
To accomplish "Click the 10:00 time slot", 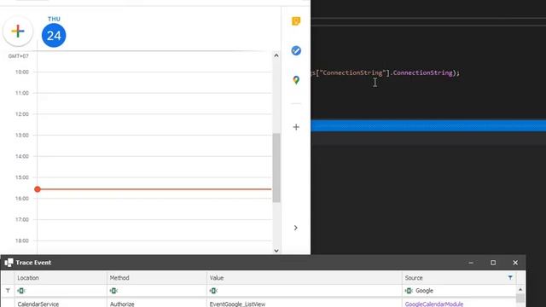I will tap(154, 83).
